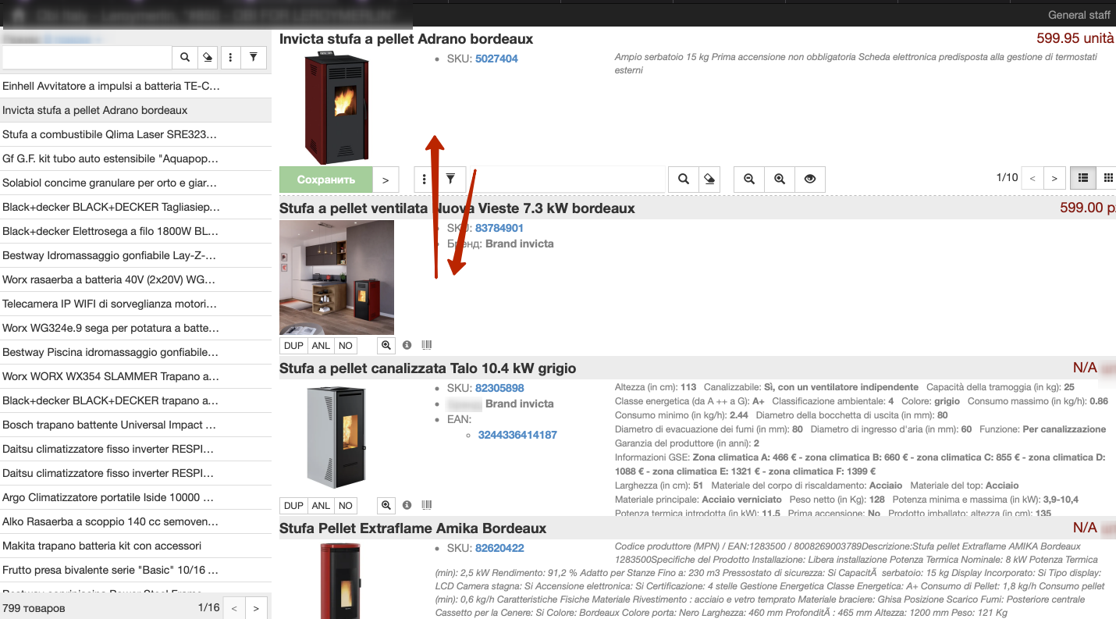Switch matches to list view
The image size is (1116, 619).
tap(1083, 178)
